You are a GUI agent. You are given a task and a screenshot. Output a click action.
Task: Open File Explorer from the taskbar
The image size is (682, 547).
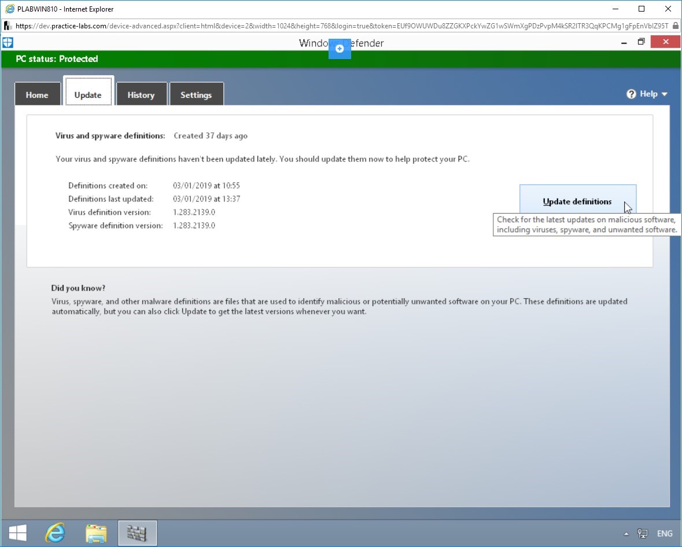96,533
